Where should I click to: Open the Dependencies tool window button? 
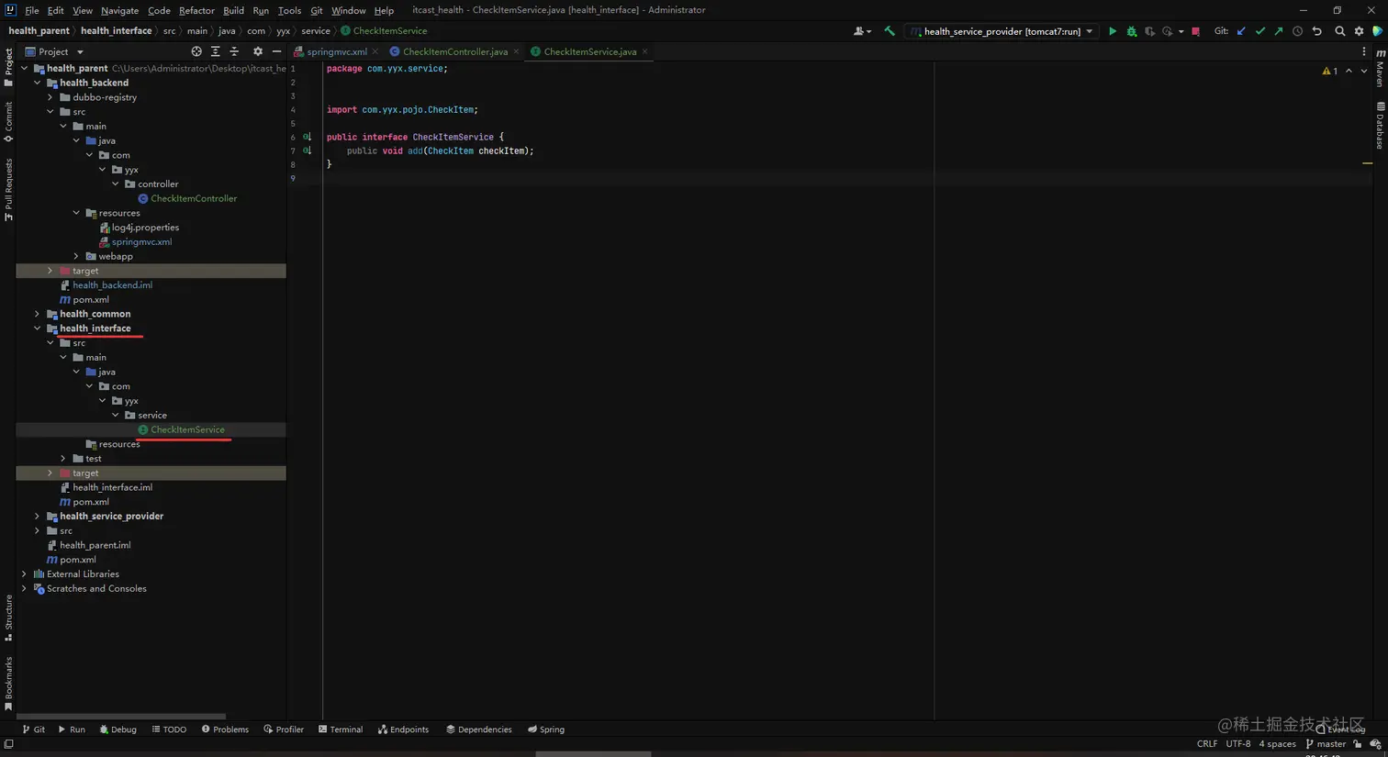point(479,729)
